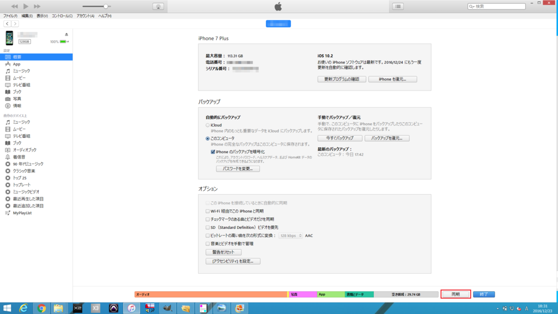Click 警告をリセット button
The width and height of the screenshot is (558, 314).
click(223, 252)
